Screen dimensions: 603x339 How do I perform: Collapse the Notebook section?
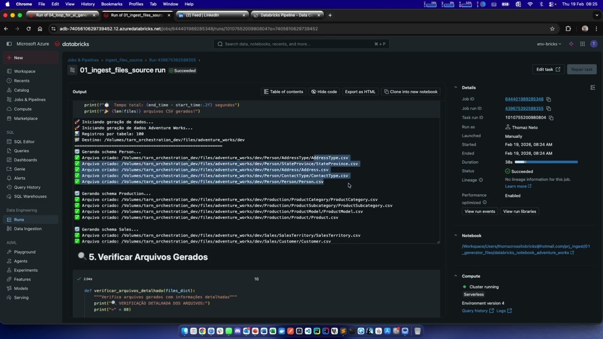[456, 235]
